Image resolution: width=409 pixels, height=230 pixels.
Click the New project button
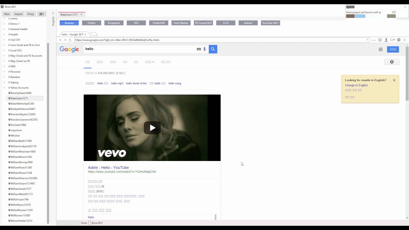(x=7, y=14)
